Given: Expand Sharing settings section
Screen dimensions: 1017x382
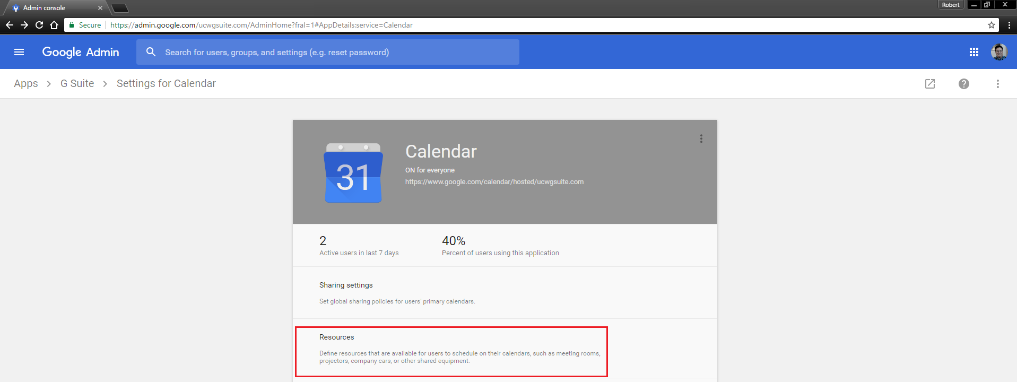Looking at the screenshot, I should 505,293.
